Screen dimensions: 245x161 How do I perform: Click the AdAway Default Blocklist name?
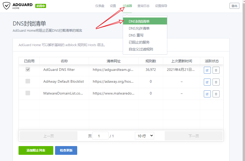click(64, 81)
